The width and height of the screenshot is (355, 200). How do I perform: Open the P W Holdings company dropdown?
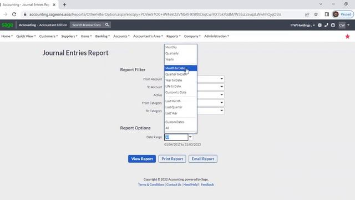(302, 25)
